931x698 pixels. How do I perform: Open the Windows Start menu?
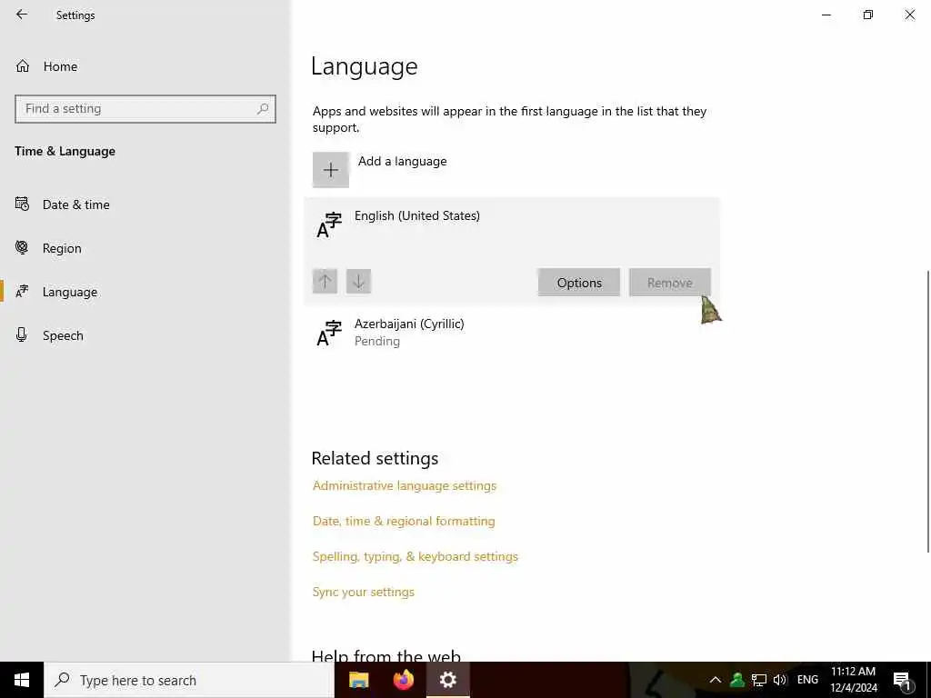click(x=22, y=680)
